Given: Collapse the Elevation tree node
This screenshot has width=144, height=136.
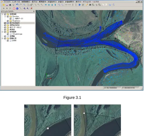Looking at the screenshot, I should [x=5, y=17].
